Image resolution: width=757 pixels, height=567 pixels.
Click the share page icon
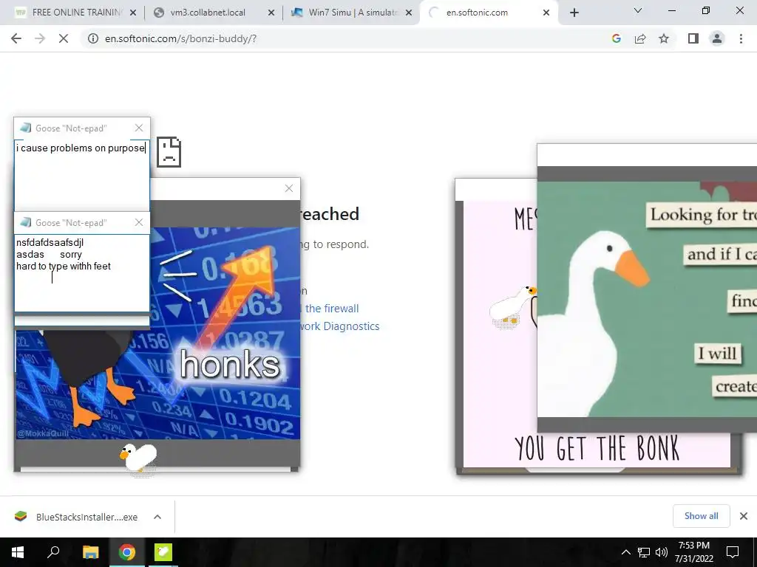(x=640, y=38)
